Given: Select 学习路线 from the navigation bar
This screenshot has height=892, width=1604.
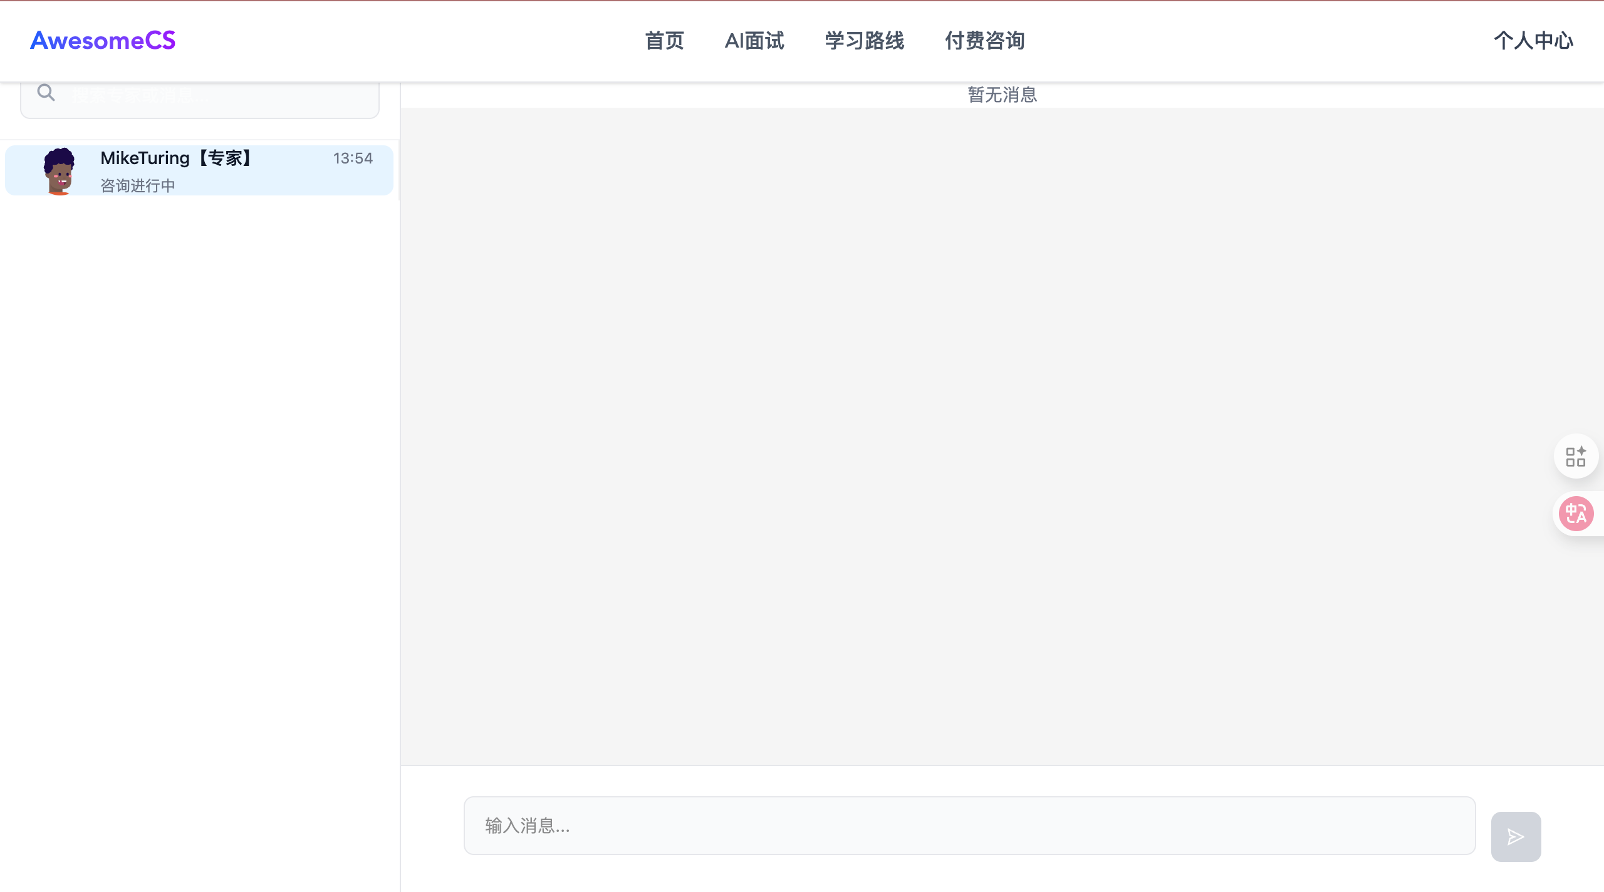Looking at the screenshot, I should pos(865,41).
